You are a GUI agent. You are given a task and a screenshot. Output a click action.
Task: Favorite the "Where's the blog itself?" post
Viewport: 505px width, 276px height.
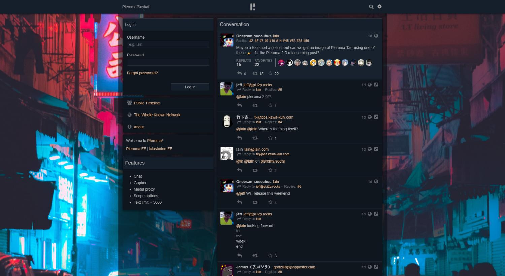pos(270,138)
